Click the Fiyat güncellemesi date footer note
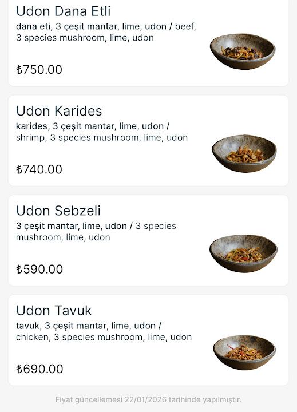The image size is (297, 412). 148,399
